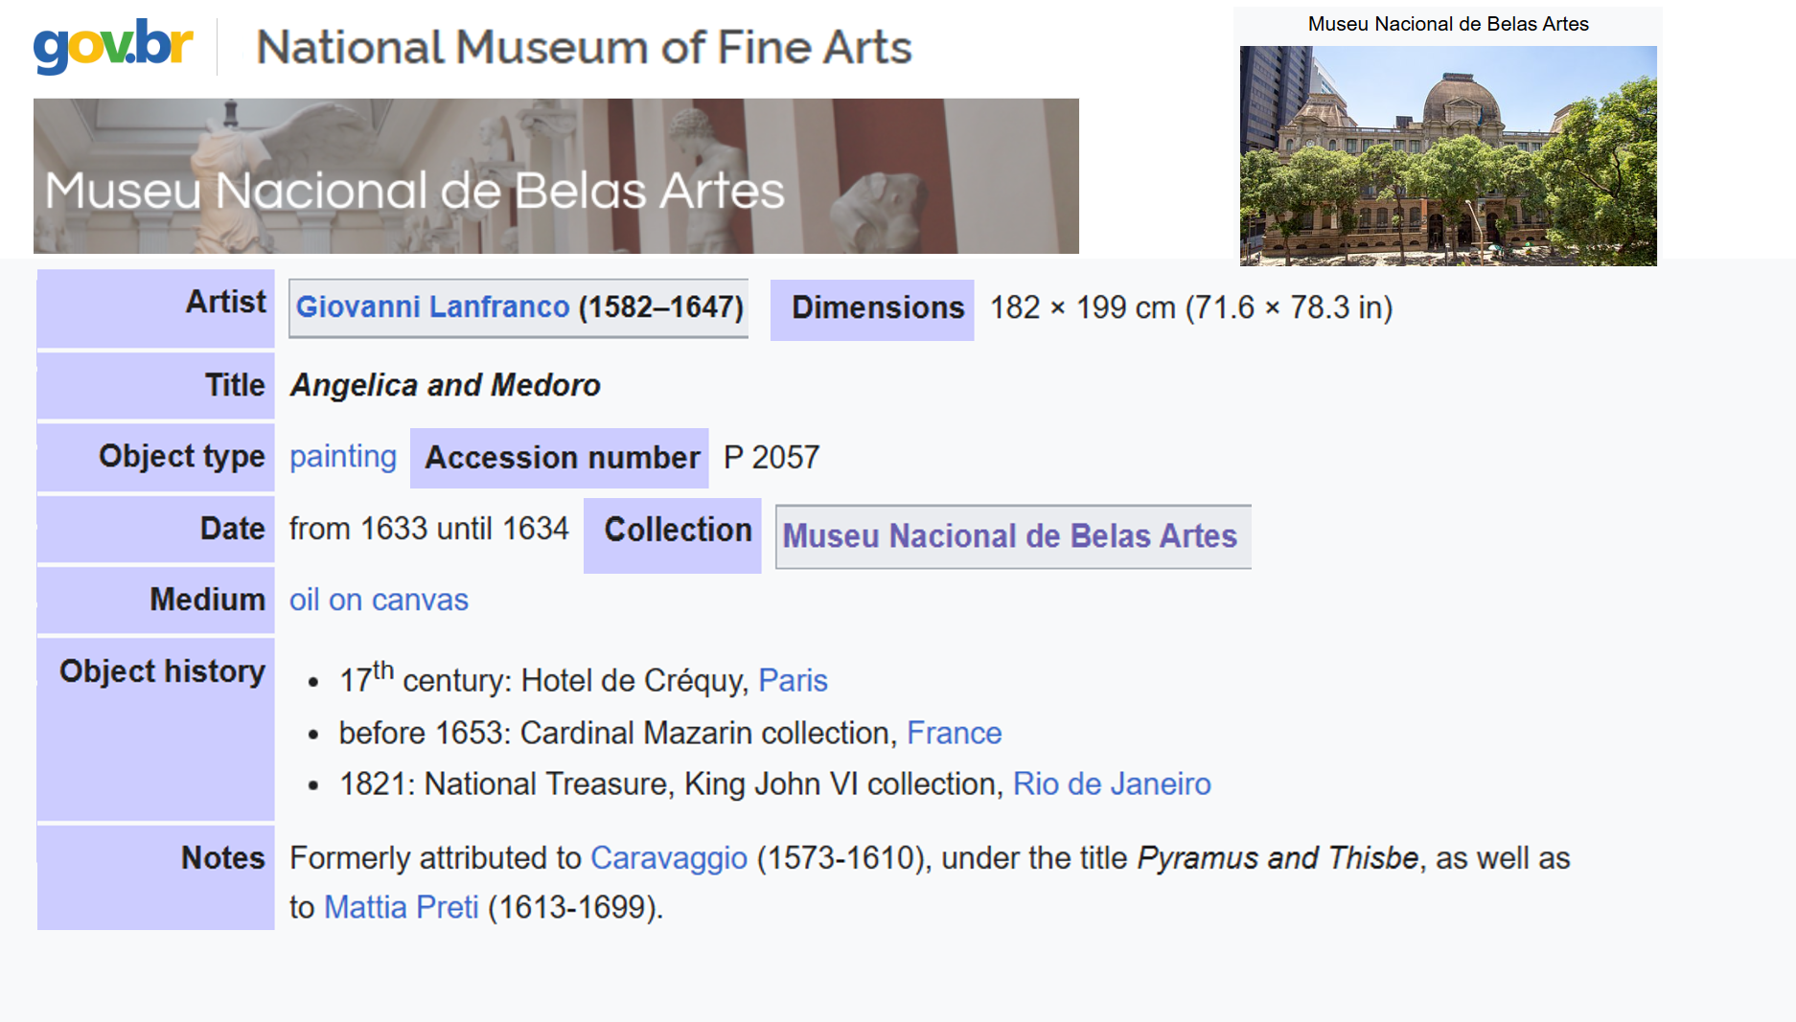Image resolution: width=1796 pixels, height=1022 pixels.
Task: Click the painting object type link
Action: click(x=342, y=457)
